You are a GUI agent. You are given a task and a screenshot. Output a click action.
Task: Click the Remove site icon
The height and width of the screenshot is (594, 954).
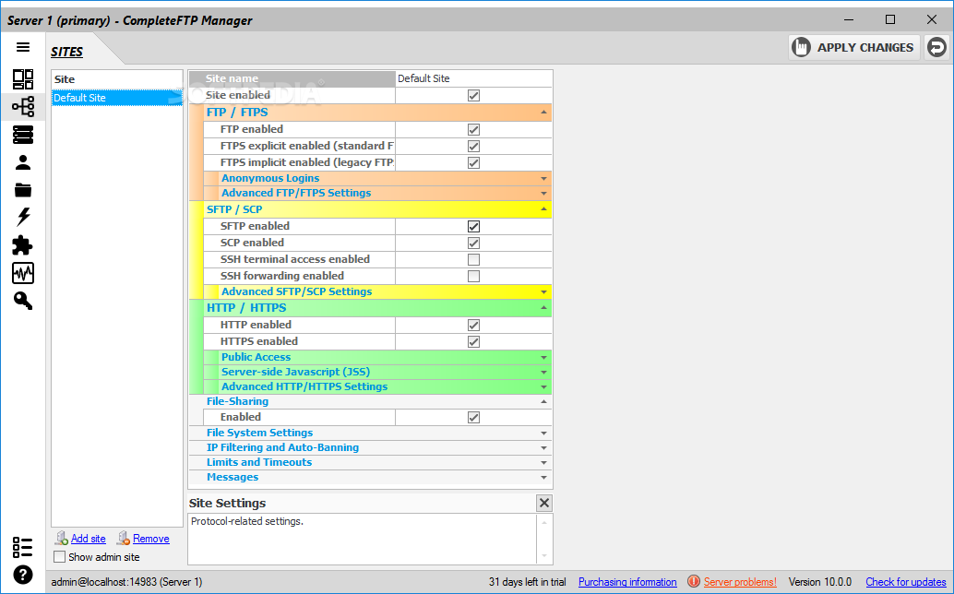(124, 538)
